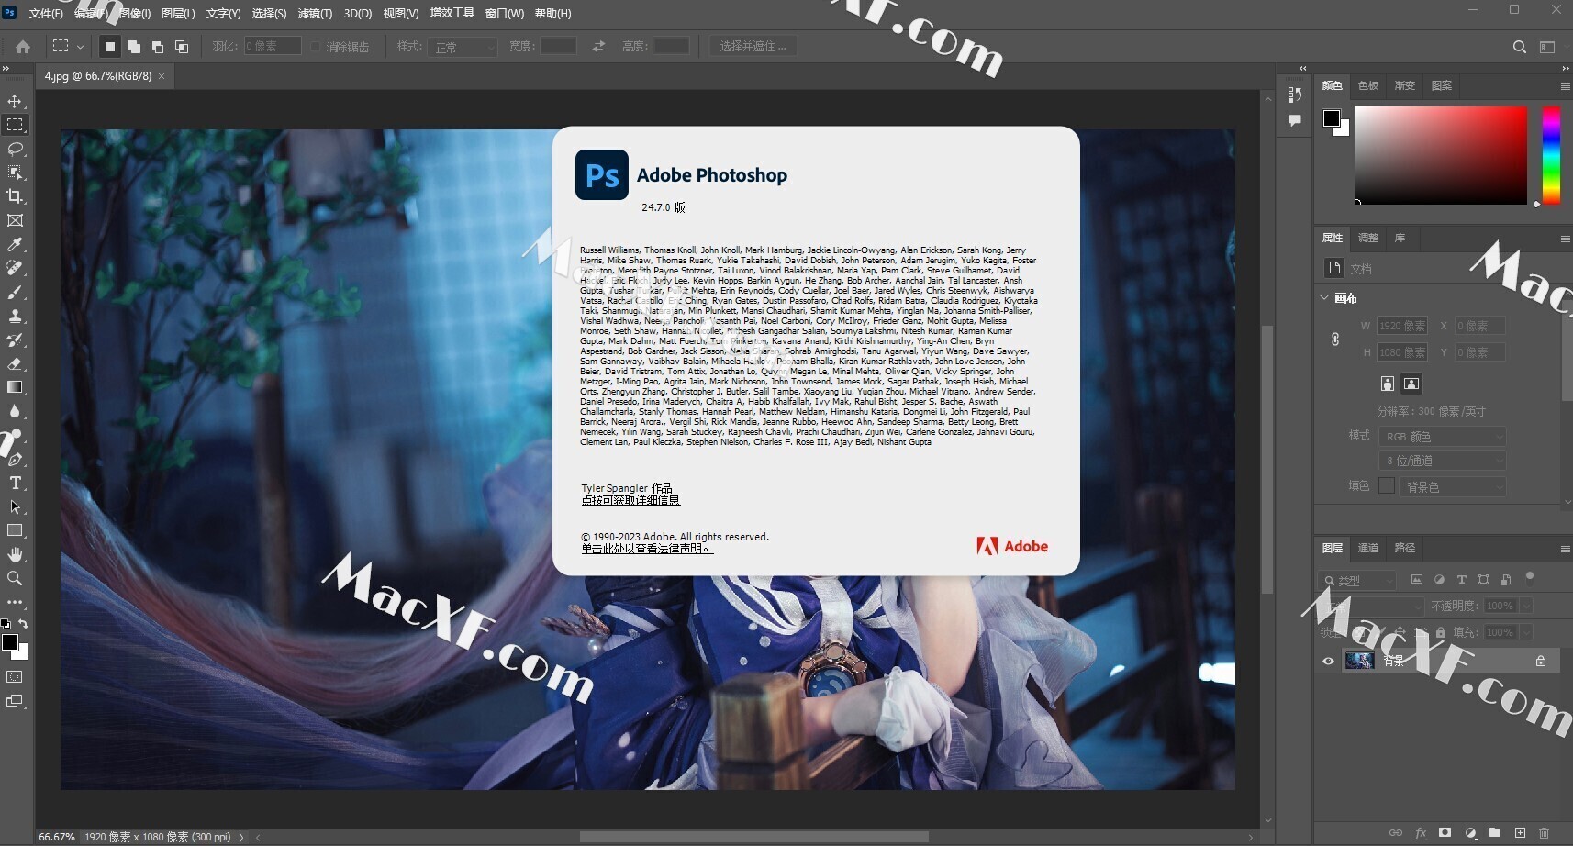The image size is (1573, 846).
Task: Open the Comments panel icon
Action: pos(1295,120)
